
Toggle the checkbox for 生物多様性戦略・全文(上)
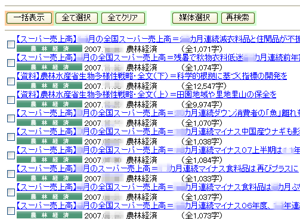(x=11, y=100)
